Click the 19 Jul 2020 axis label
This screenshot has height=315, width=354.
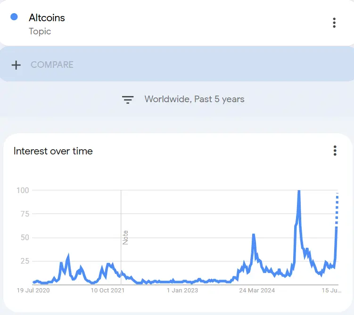pyautogui.click(x=33, y=290)
